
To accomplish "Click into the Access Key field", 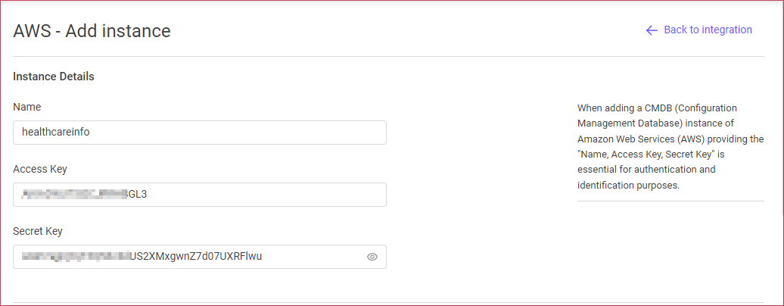I will [200, 195].
